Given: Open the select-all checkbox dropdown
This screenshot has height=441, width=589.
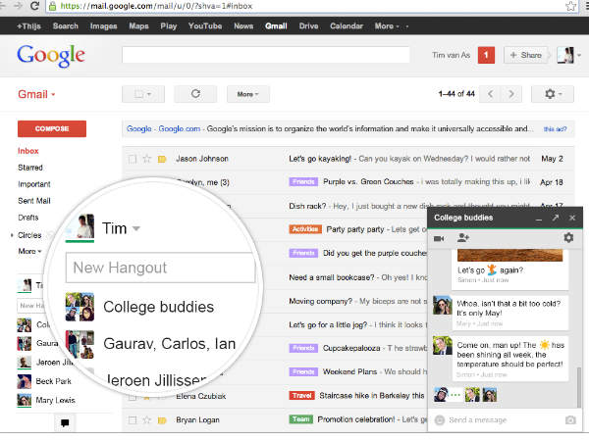Looking at the screenshot, I should point(142,94).
